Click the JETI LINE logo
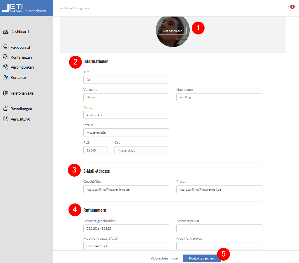The width and height of the screenshot is (299, 263). (x=13, y=8)
